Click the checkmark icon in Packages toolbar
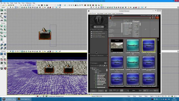The width and height of the screenshot is (179, 101). click(x=106, y=66)
